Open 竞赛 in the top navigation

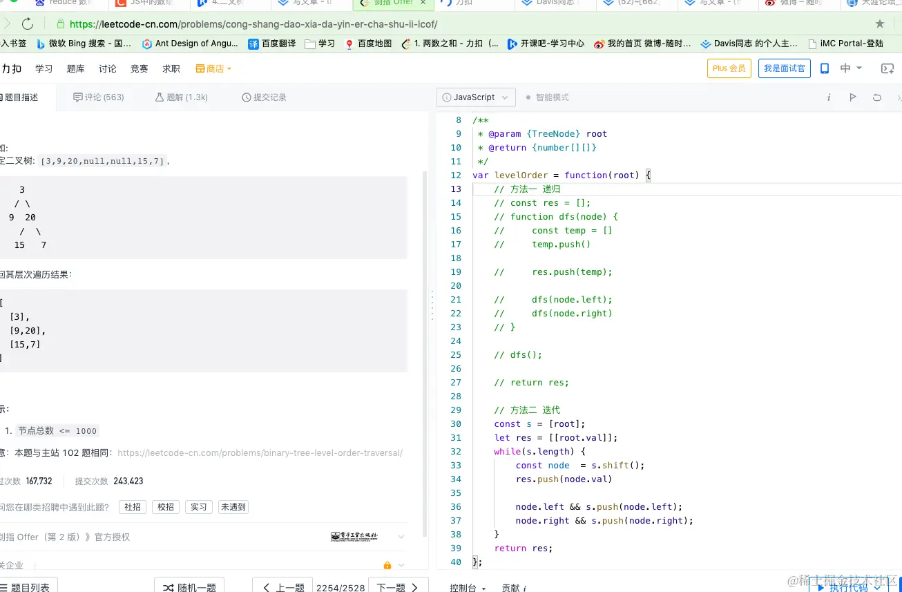140,68
